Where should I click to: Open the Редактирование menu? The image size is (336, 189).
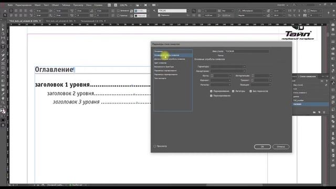(x=23, y=5)
